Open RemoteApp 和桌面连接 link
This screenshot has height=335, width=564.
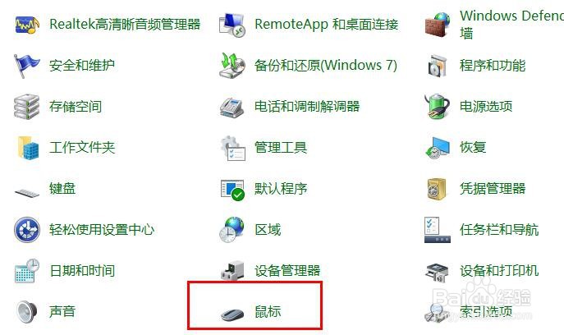[x=326, y=24]
